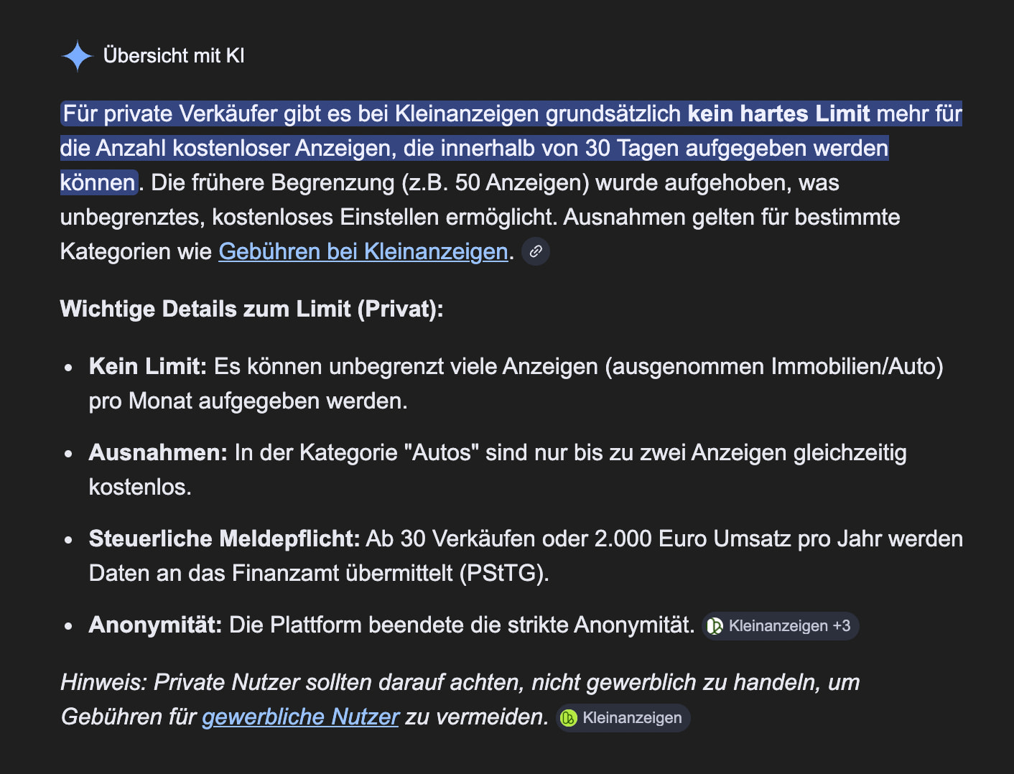Expand the "+3" additional sources indicator

point(842,626)
